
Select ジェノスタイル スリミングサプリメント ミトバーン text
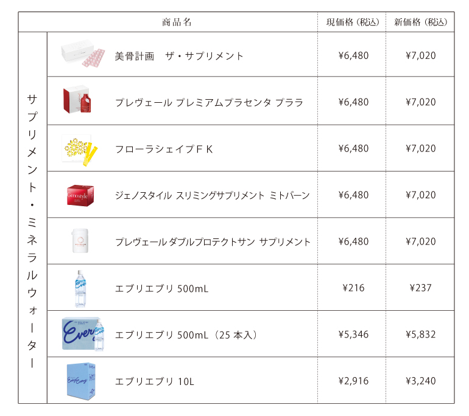click(213, 195)
